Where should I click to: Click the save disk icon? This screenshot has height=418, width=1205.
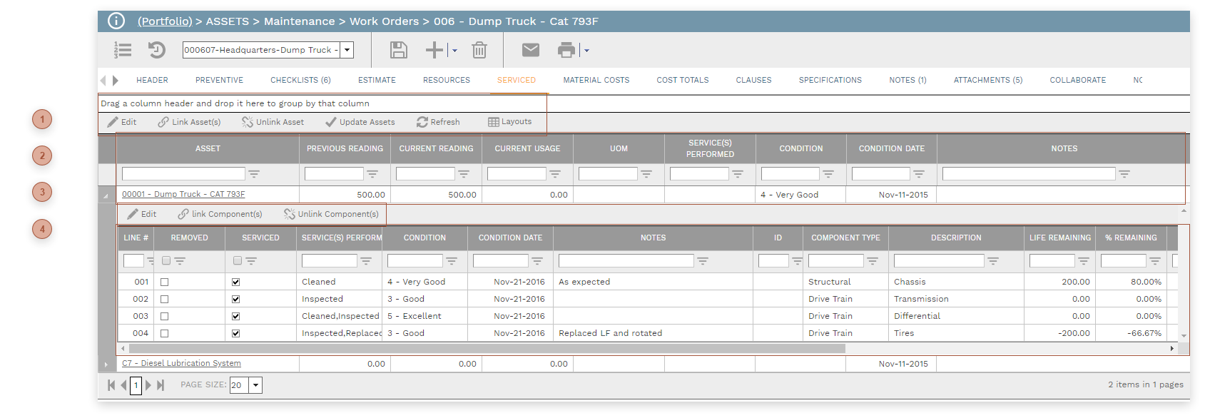point(398,50)
